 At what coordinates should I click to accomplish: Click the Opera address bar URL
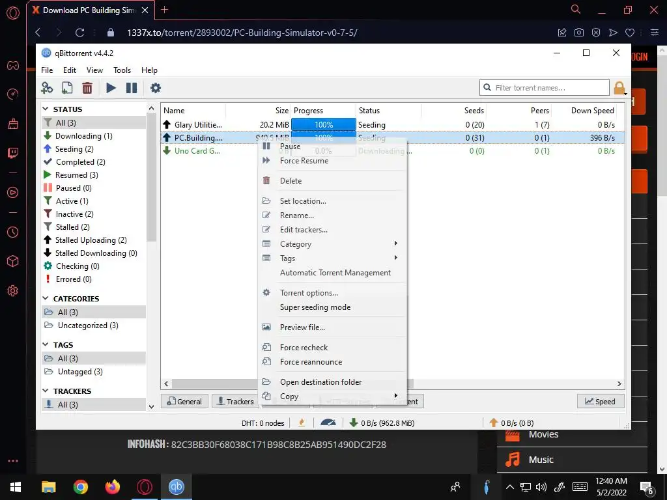(242, 33)
